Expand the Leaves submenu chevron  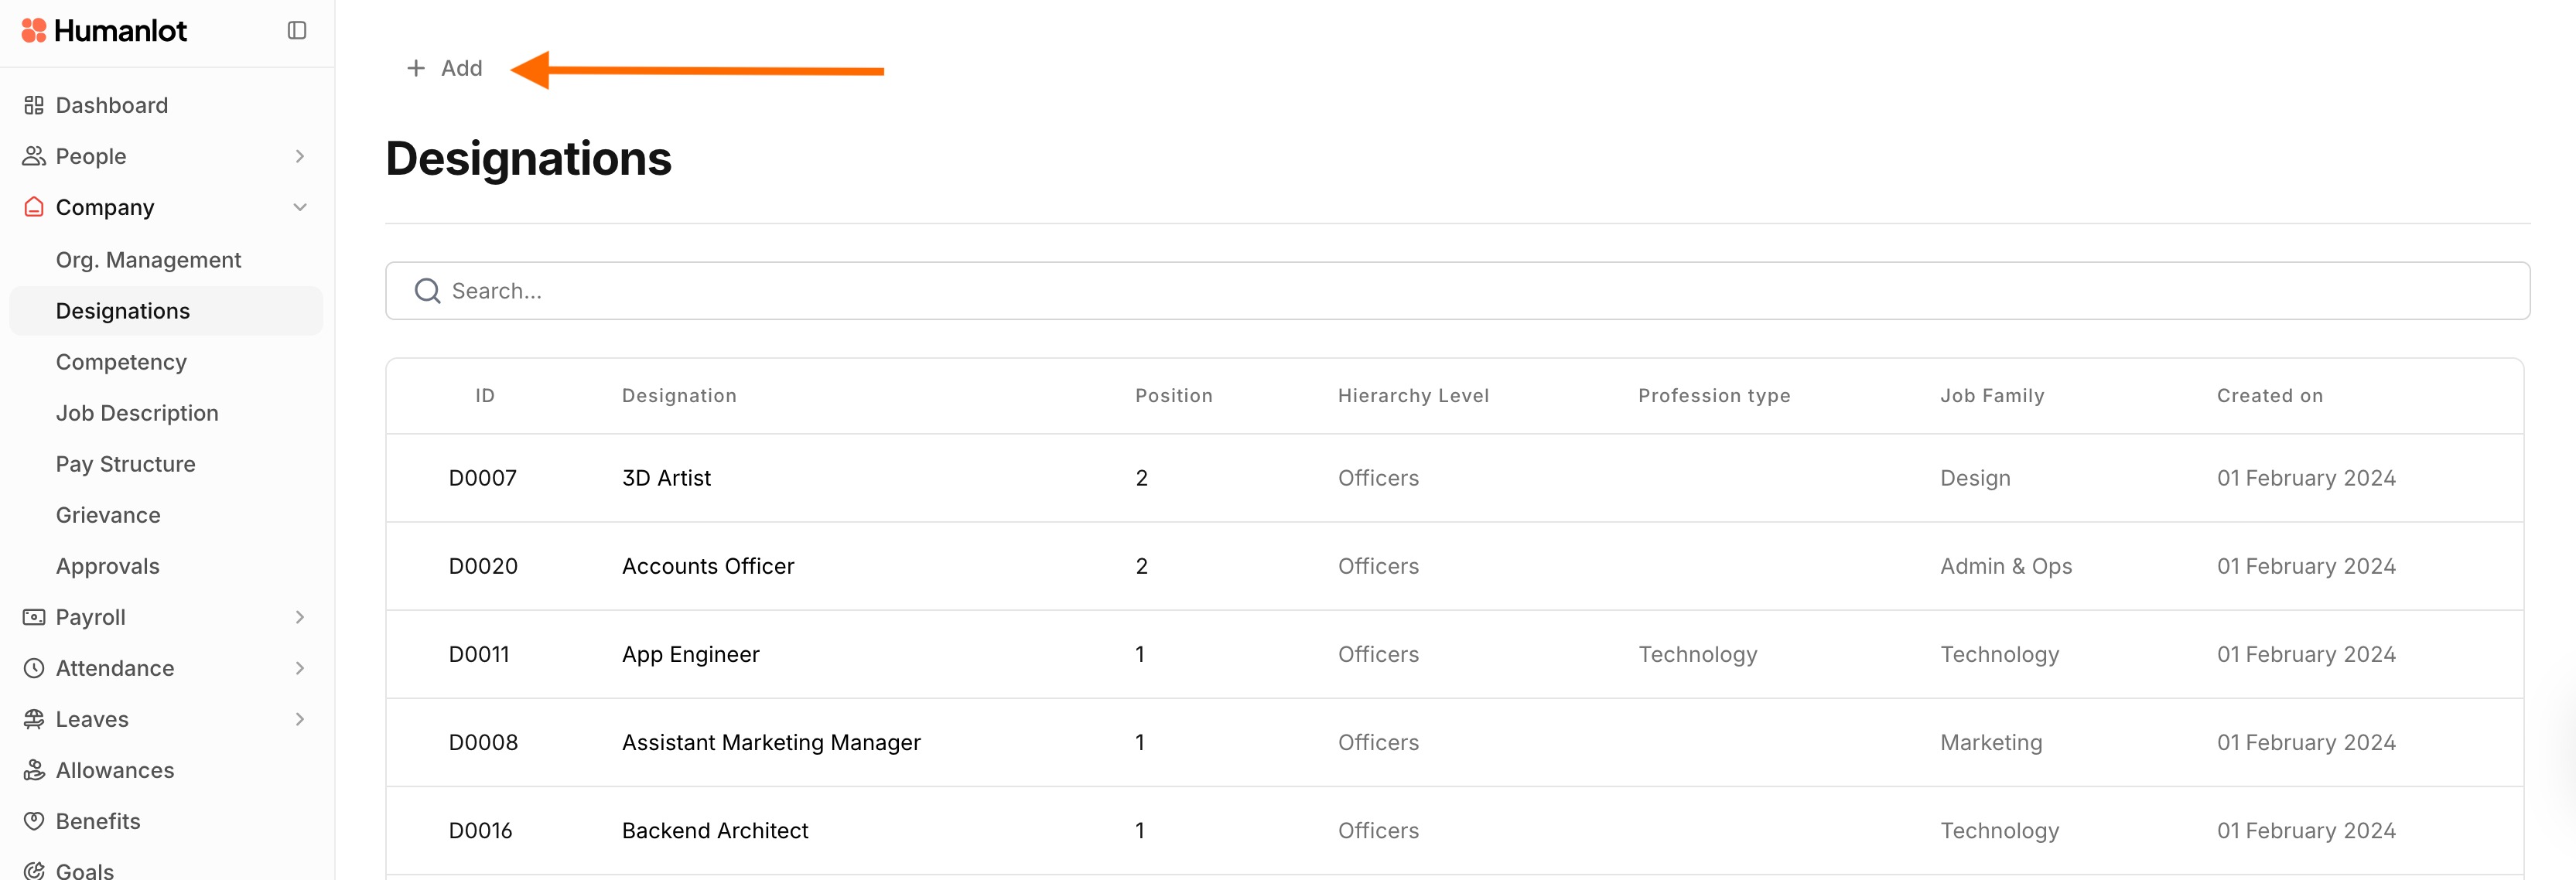pyautogui.click(x=300, y=719)
